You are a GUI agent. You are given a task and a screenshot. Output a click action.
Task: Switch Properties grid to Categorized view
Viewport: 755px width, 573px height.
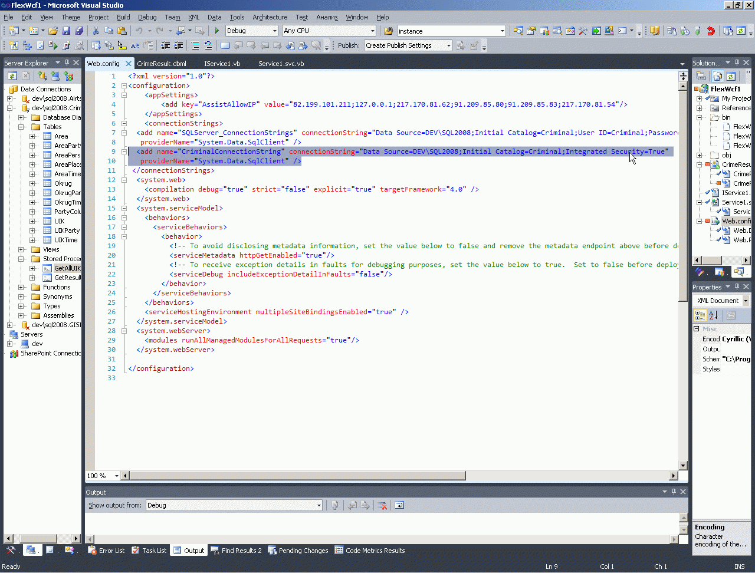[x=701, y=315]
